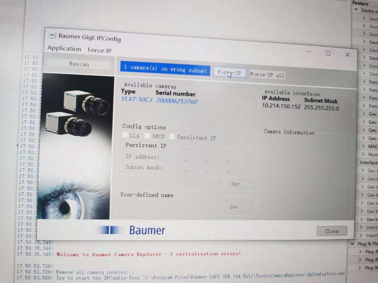Image resolution: width=378 pixels, height=283 pixels.
Task: Click the Force-IP button
Action: tap(229, 73)
